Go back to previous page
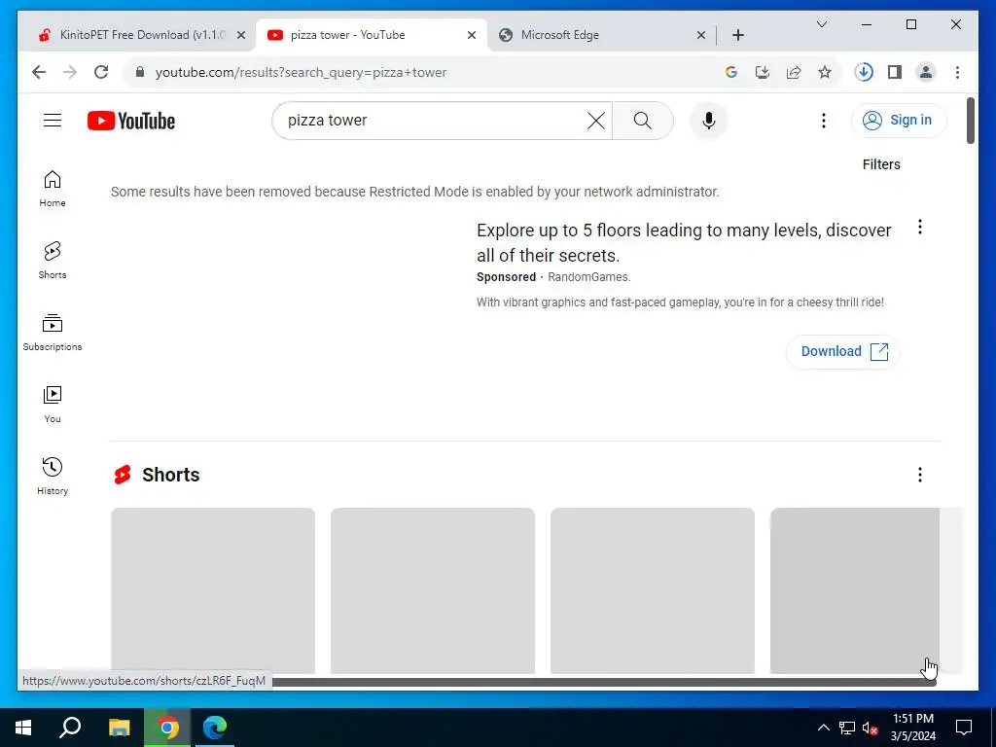The image size is (996, 747). coord(39,72)
